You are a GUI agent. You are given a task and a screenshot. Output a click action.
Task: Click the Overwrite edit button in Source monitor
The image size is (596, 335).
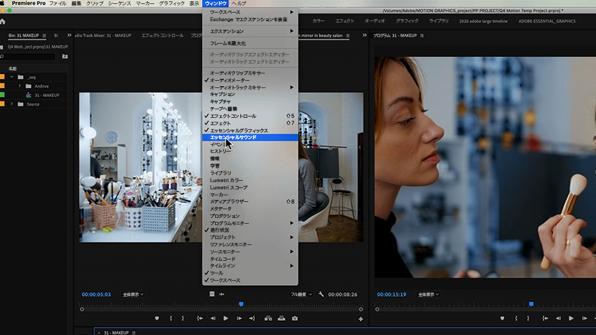tap(281, 318)
